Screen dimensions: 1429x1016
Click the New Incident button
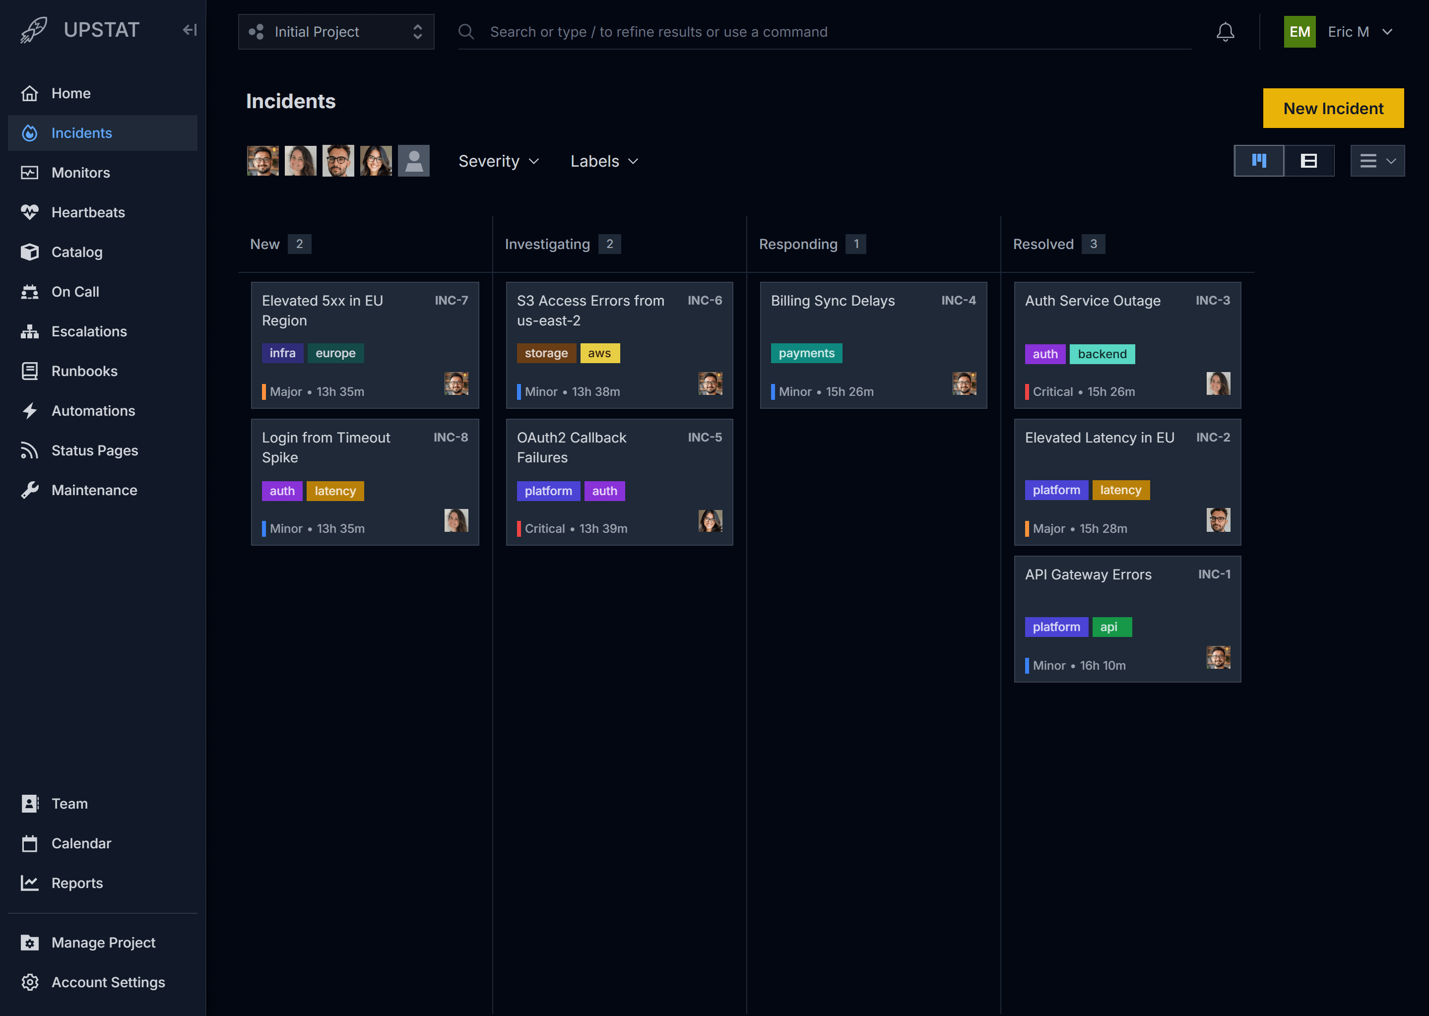(1333, 108)
